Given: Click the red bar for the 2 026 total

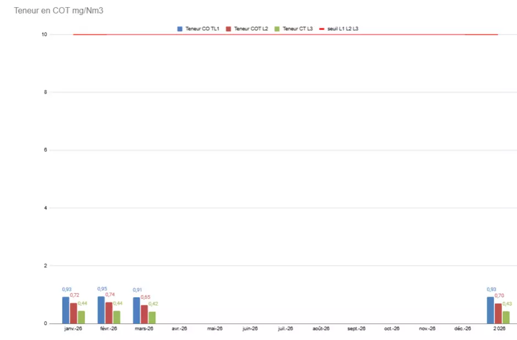Looking at the screenshot, I should tap(498, 314).
